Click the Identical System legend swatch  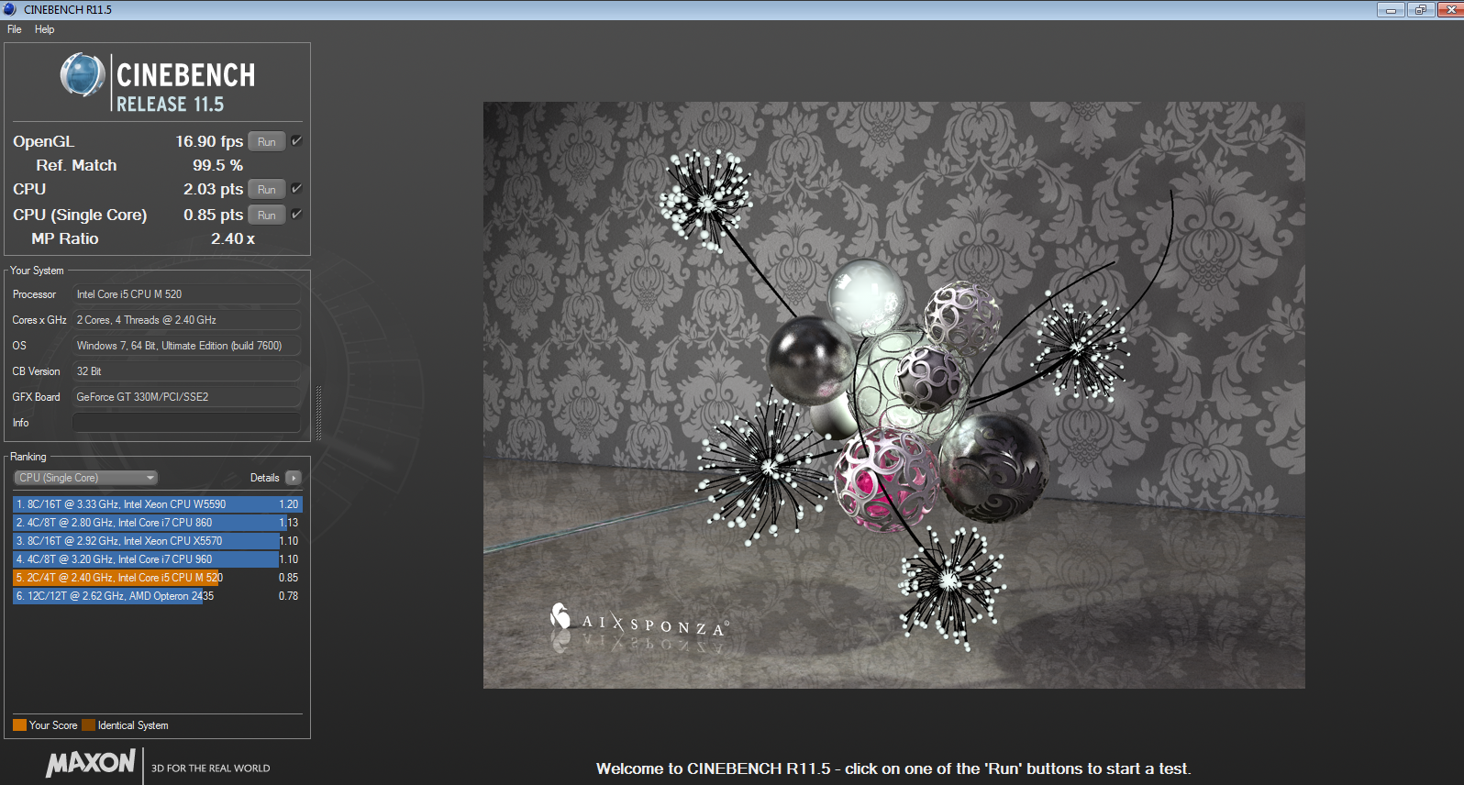tap(88, 725)
